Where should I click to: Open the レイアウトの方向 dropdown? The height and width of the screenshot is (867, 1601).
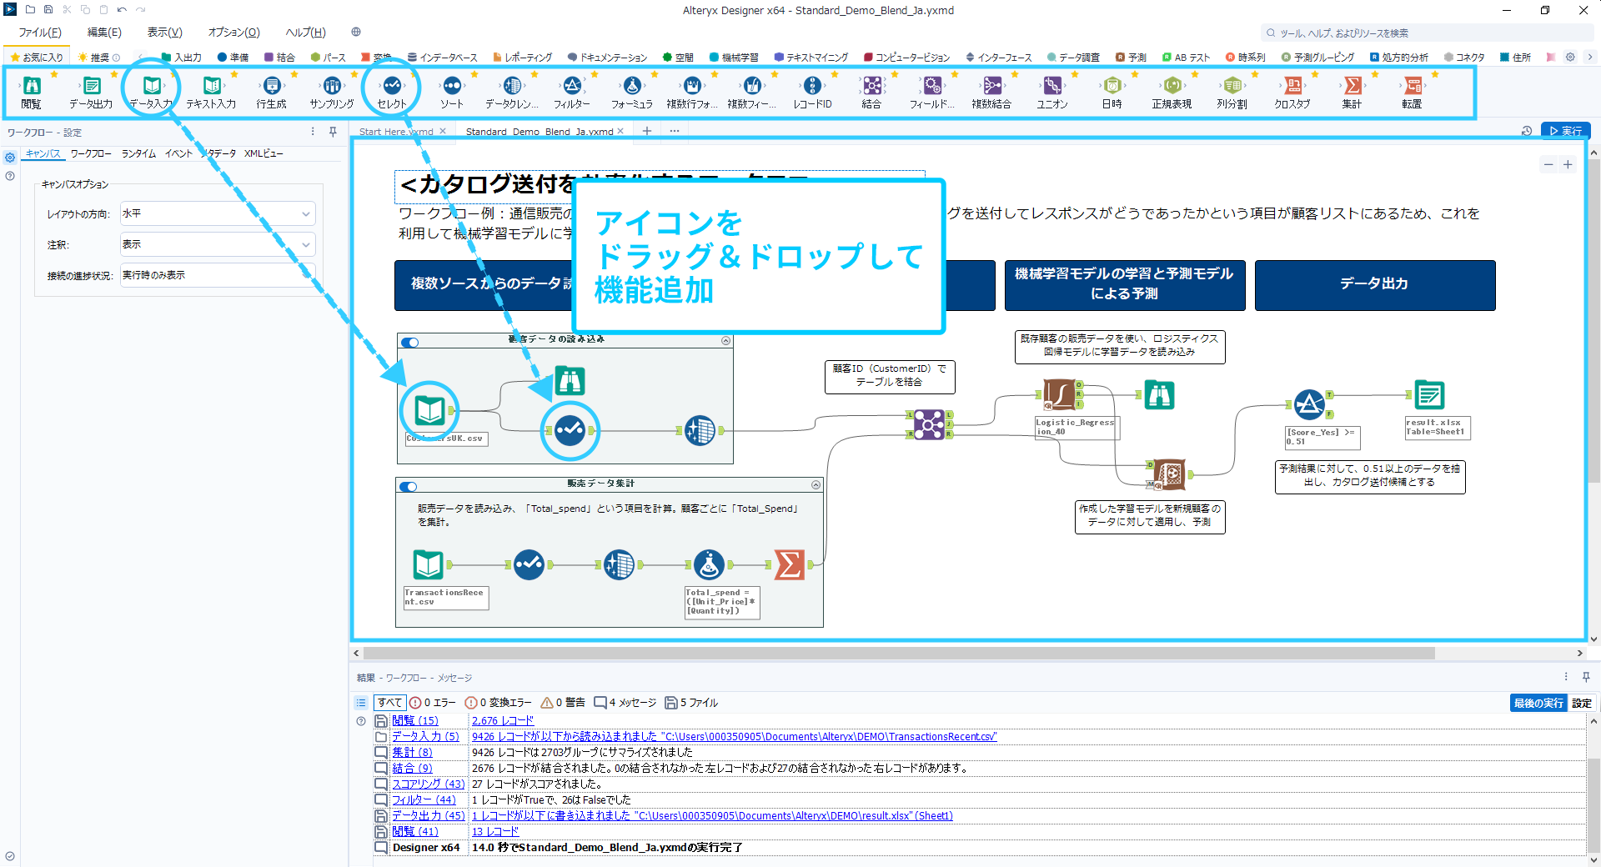click(x=218, y=214)
